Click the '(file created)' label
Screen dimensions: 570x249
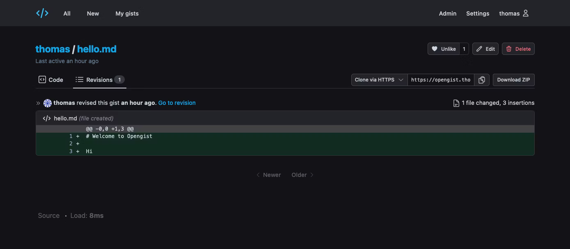click(x=96, y=118)
